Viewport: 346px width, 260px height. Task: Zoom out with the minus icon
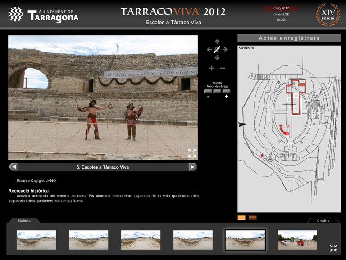click(222, 68)
